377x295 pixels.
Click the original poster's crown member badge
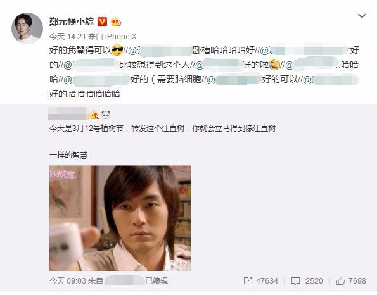(95, 115)
